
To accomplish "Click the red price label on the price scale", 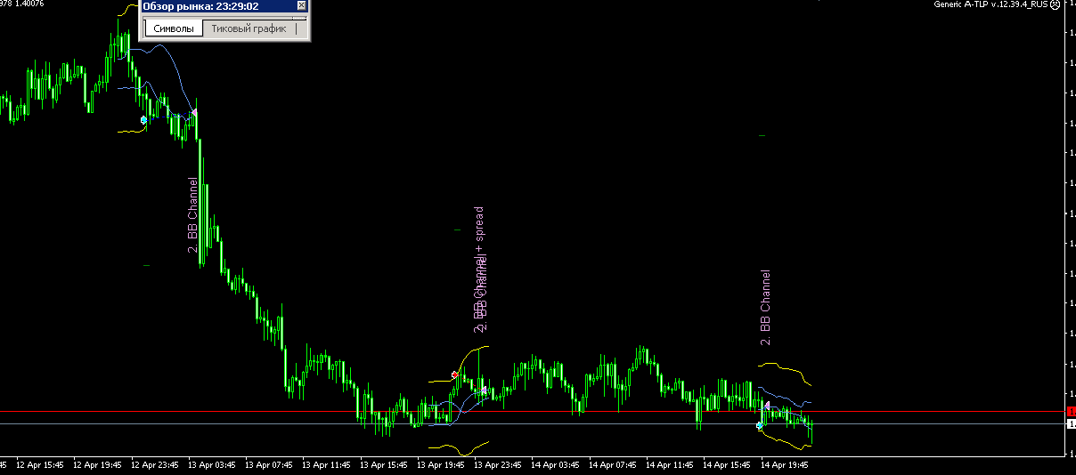I will [x=1071, y=411].
